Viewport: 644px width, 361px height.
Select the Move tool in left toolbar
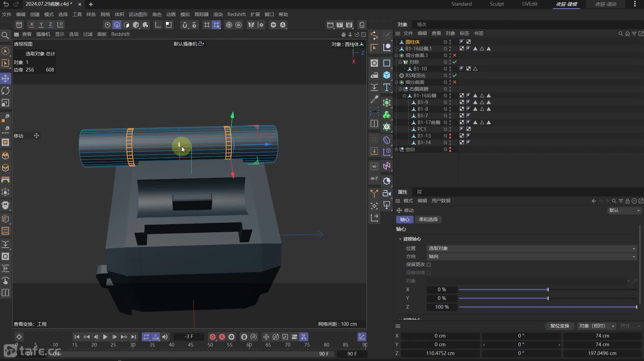[x=5, y=79]
